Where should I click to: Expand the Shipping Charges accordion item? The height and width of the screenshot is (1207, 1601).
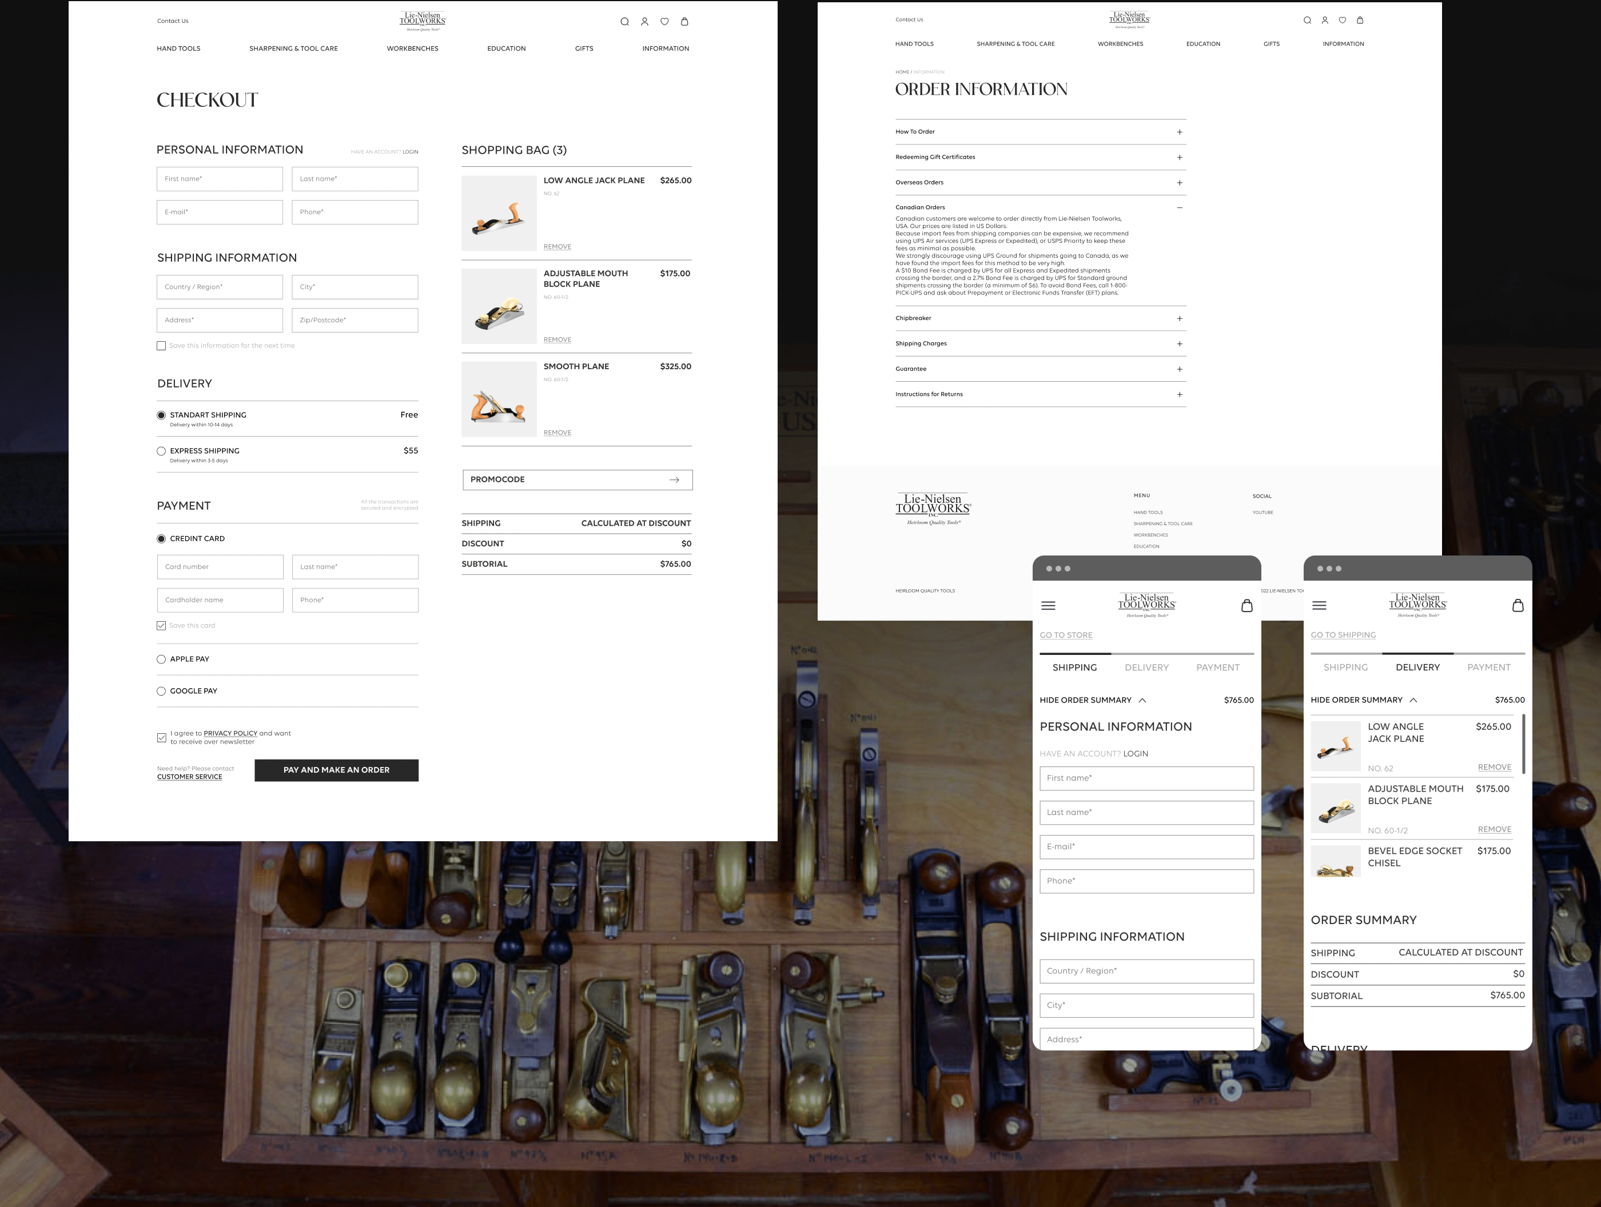coord(1179,343)
